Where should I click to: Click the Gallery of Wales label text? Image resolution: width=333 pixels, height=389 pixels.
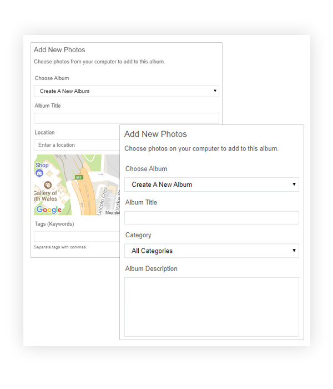pyautogui.click(x=46, y=196)
